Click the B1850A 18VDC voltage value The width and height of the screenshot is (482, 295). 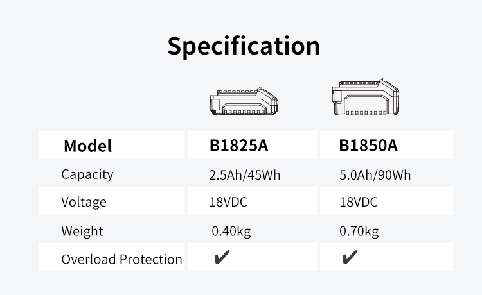click(359, 202)
